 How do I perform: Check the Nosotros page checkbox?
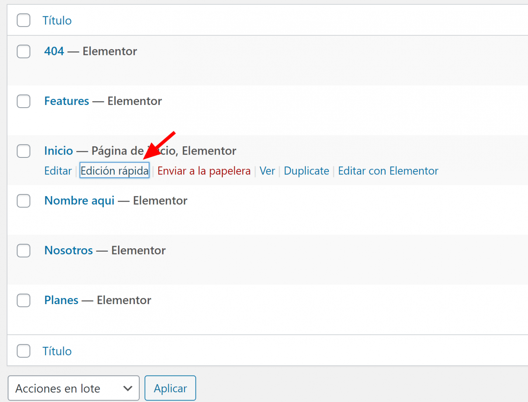(23, 251)
